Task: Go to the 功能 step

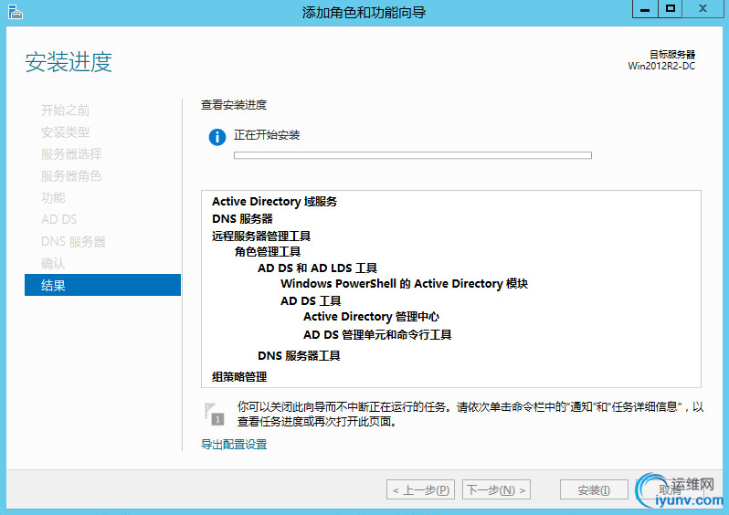Action: (53, 197)
